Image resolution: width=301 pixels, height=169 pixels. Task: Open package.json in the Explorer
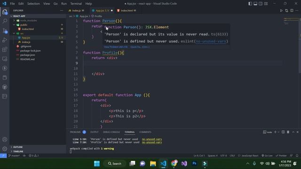click(x=27, y=55)
